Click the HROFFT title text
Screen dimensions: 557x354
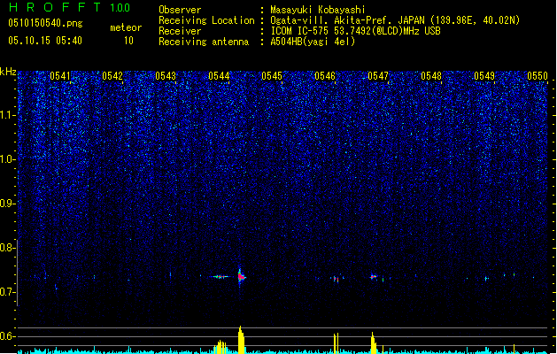pos(55,7)
